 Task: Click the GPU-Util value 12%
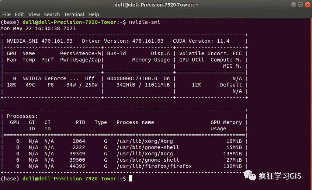click(x=197, y=85)
